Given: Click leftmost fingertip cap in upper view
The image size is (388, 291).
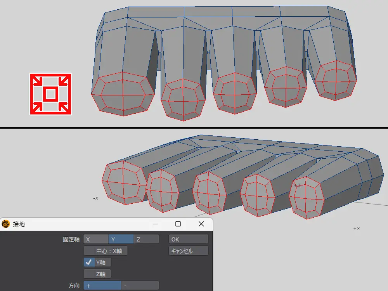Looking at the screenshot, I should click(x=123, y=94).
